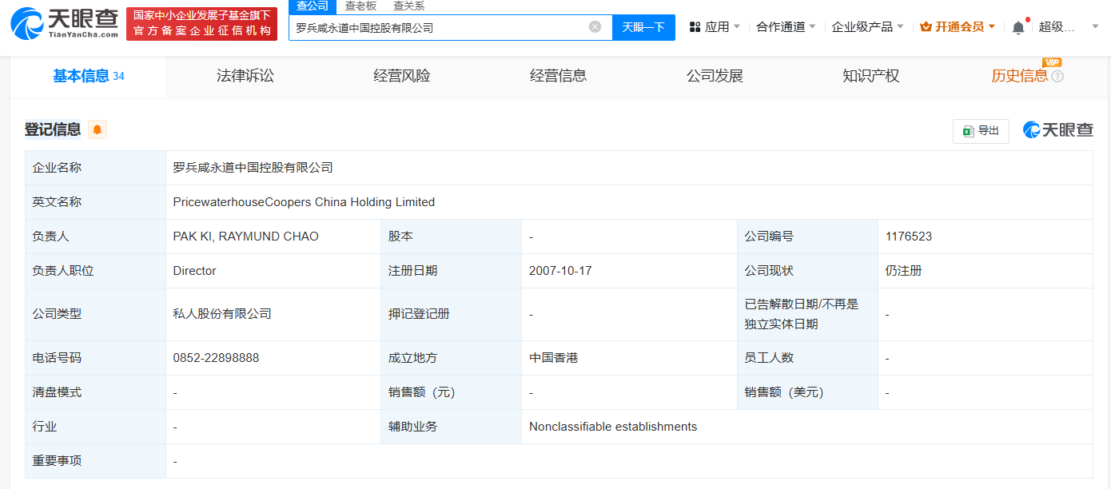Switch to the 法律诉讼 tab

[245, 77]
